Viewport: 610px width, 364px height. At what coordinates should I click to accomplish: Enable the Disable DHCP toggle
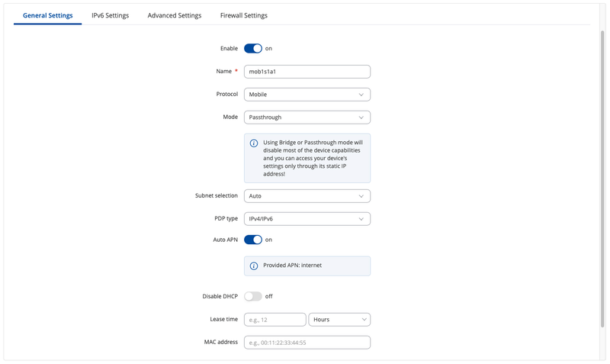[252, 296]
